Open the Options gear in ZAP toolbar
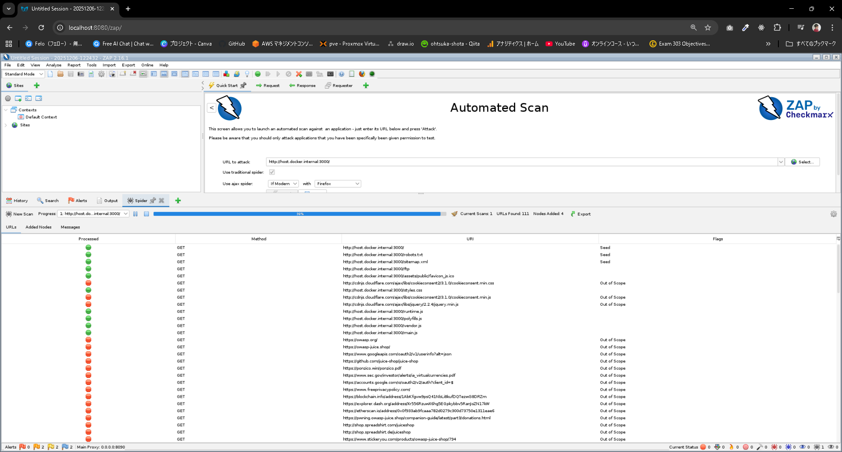Image resolution: width=842 pixels, height=452 pixels. coord(101,74)
